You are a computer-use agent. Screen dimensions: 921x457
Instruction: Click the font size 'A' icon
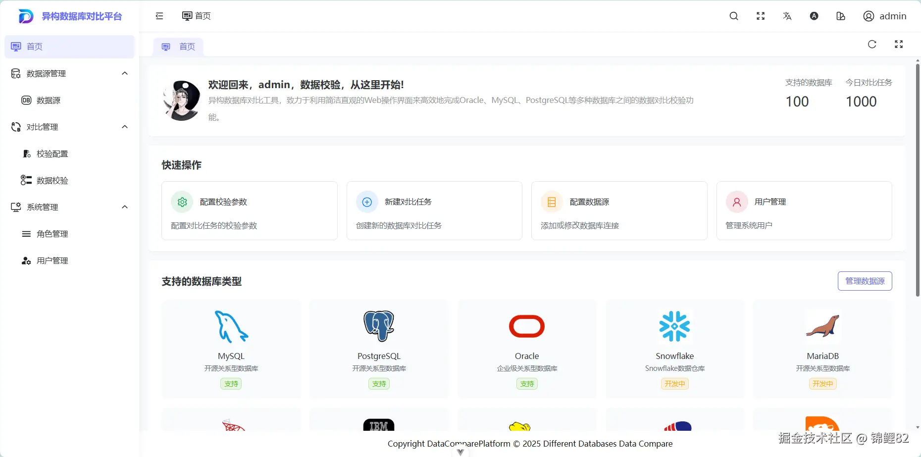(814, 16)
